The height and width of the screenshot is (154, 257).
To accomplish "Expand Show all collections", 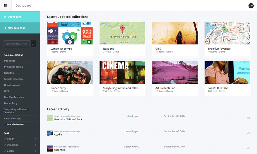I will [15, 124].
